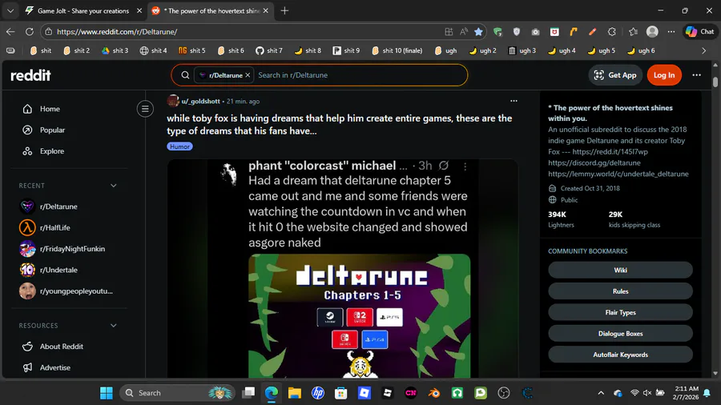This screenshot has height=405, width=721.
Task: Open the Copilot Chat button
Action: (700, 32)
